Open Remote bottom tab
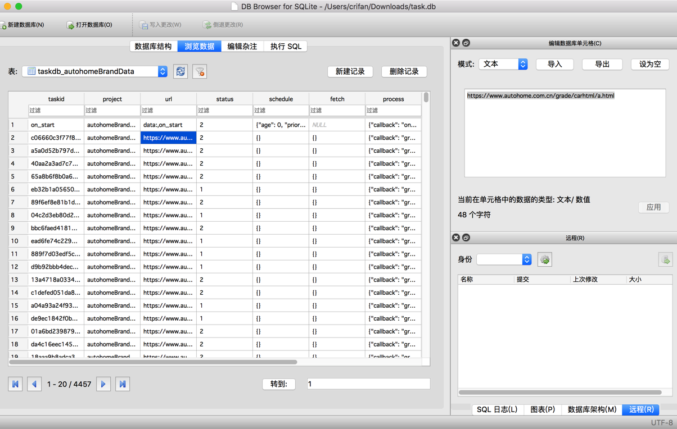Viewport: 677px width, 429px height. tap(641, 409)
